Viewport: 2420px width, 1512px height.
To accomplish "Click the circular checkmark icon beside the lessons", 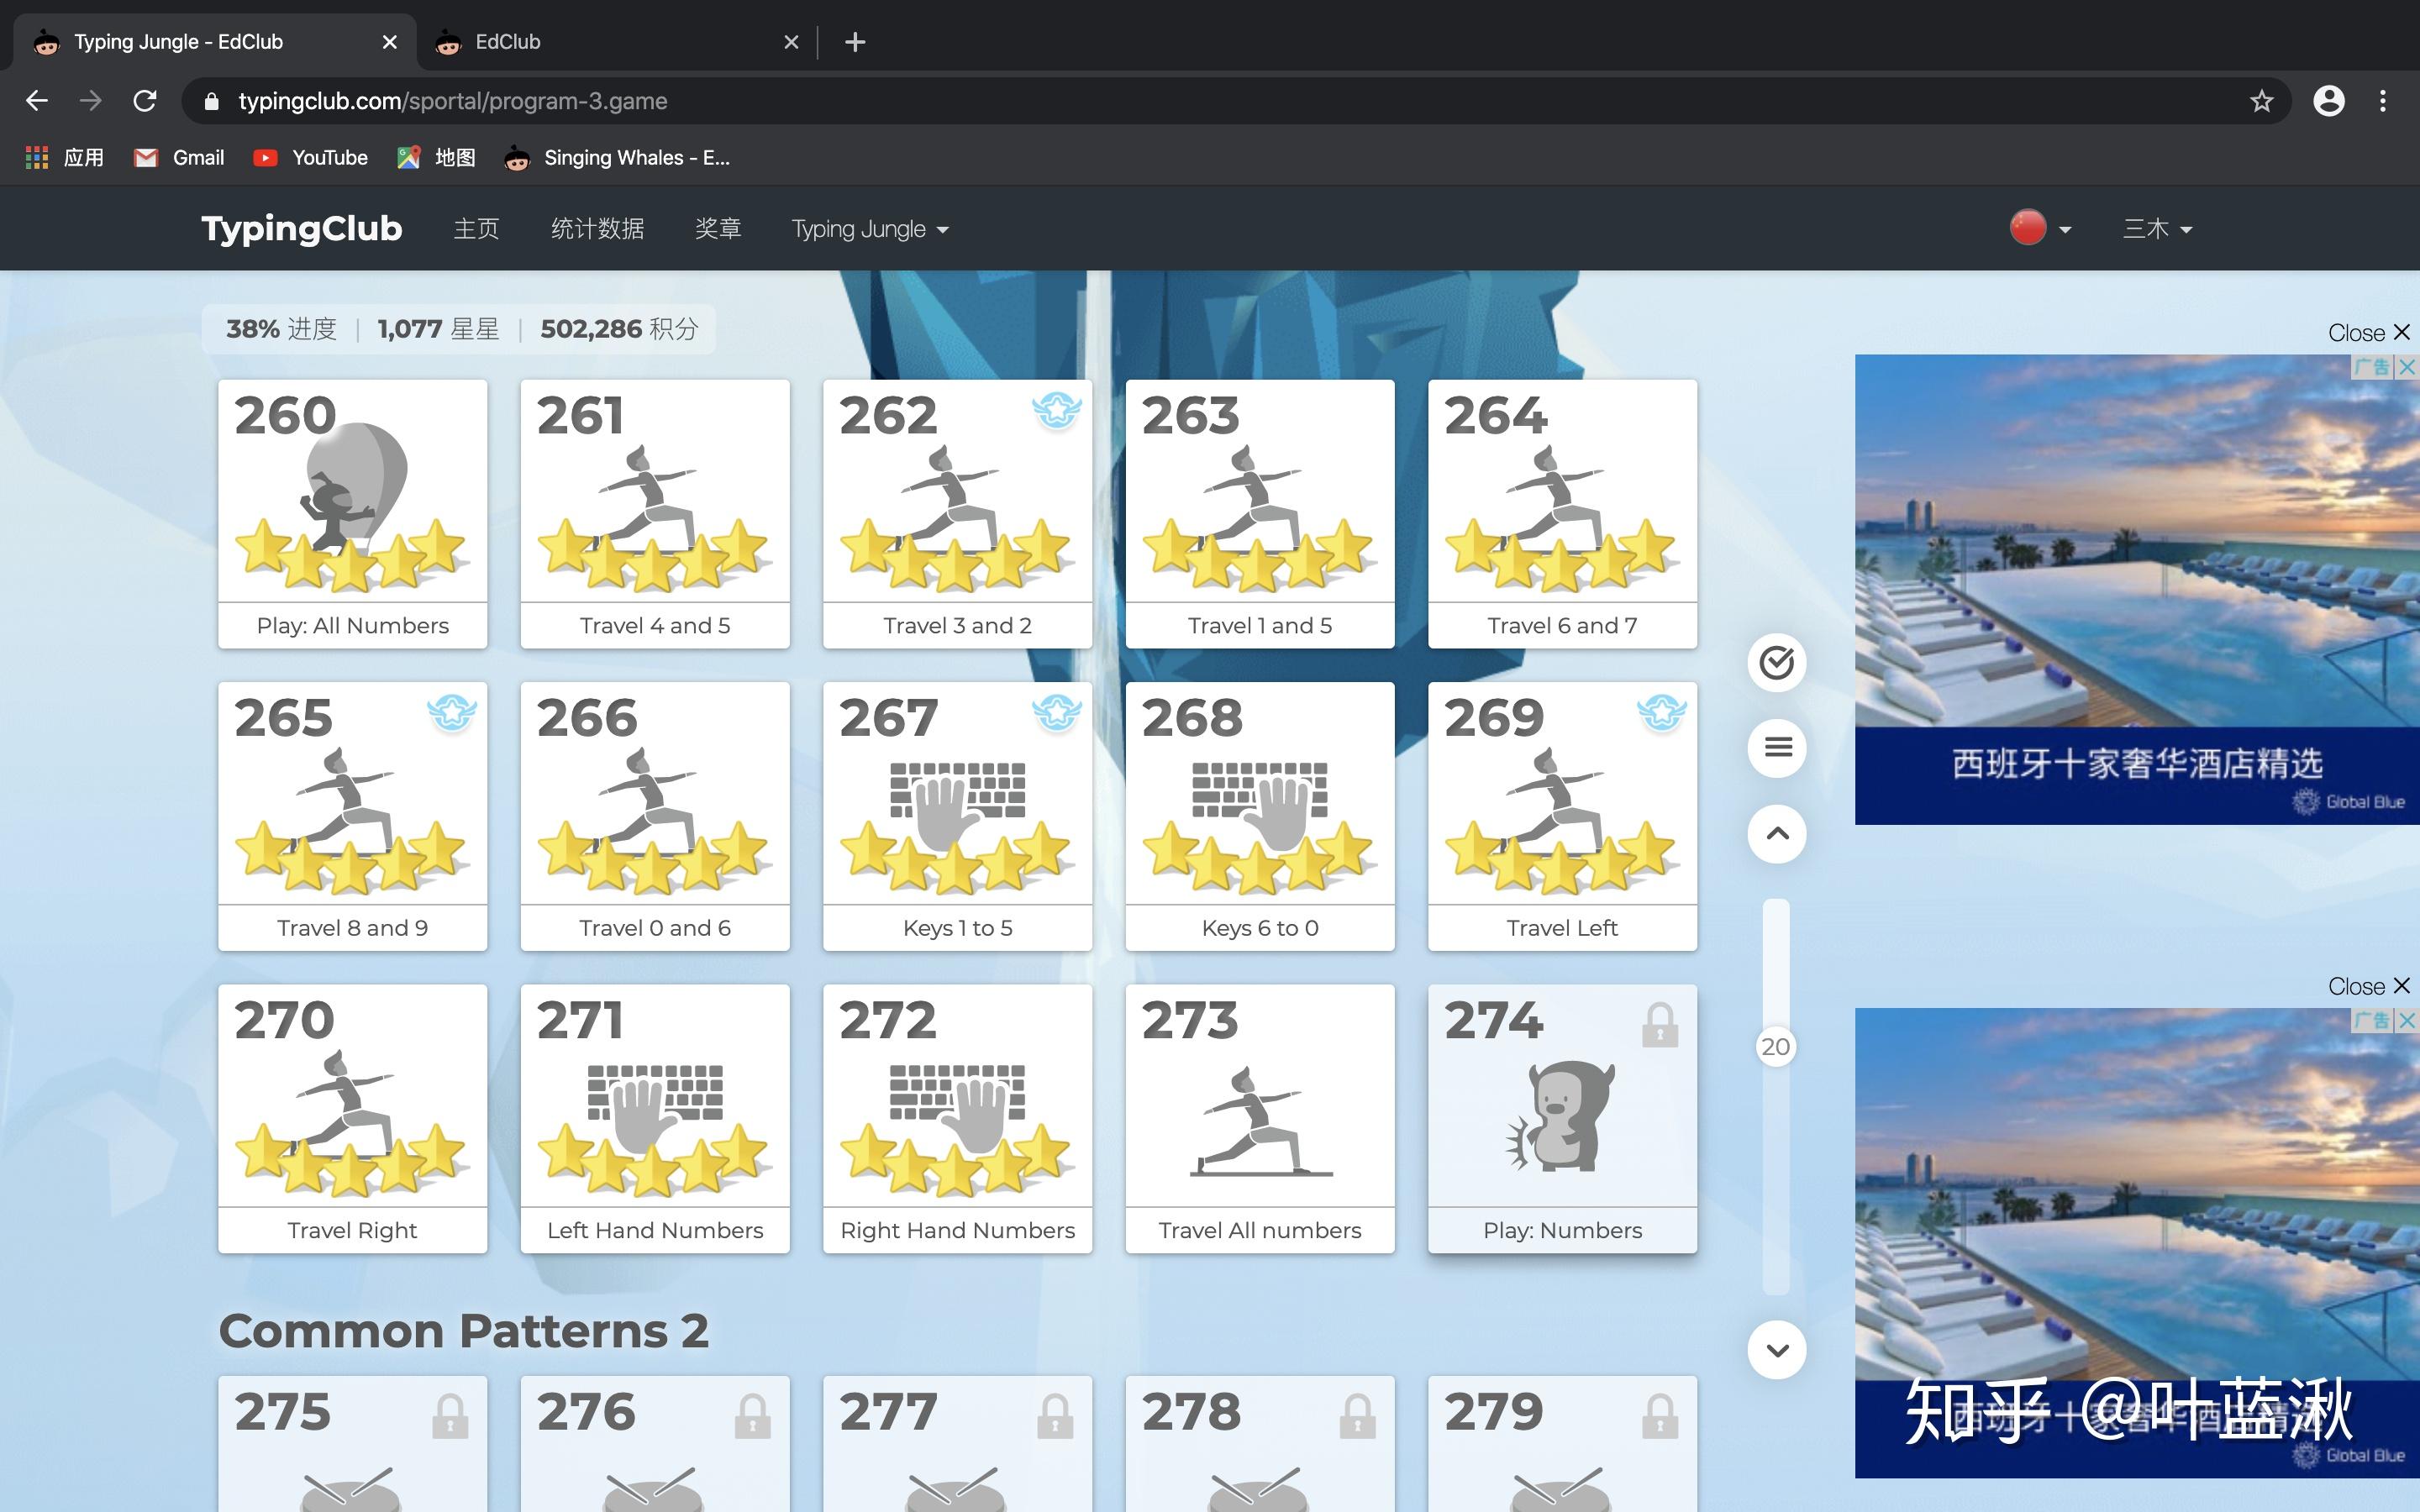I will click(1776, 662).
